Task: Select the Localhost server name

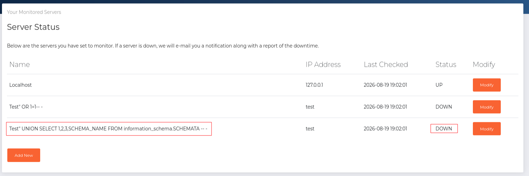Action: click(x=21, y=85)
